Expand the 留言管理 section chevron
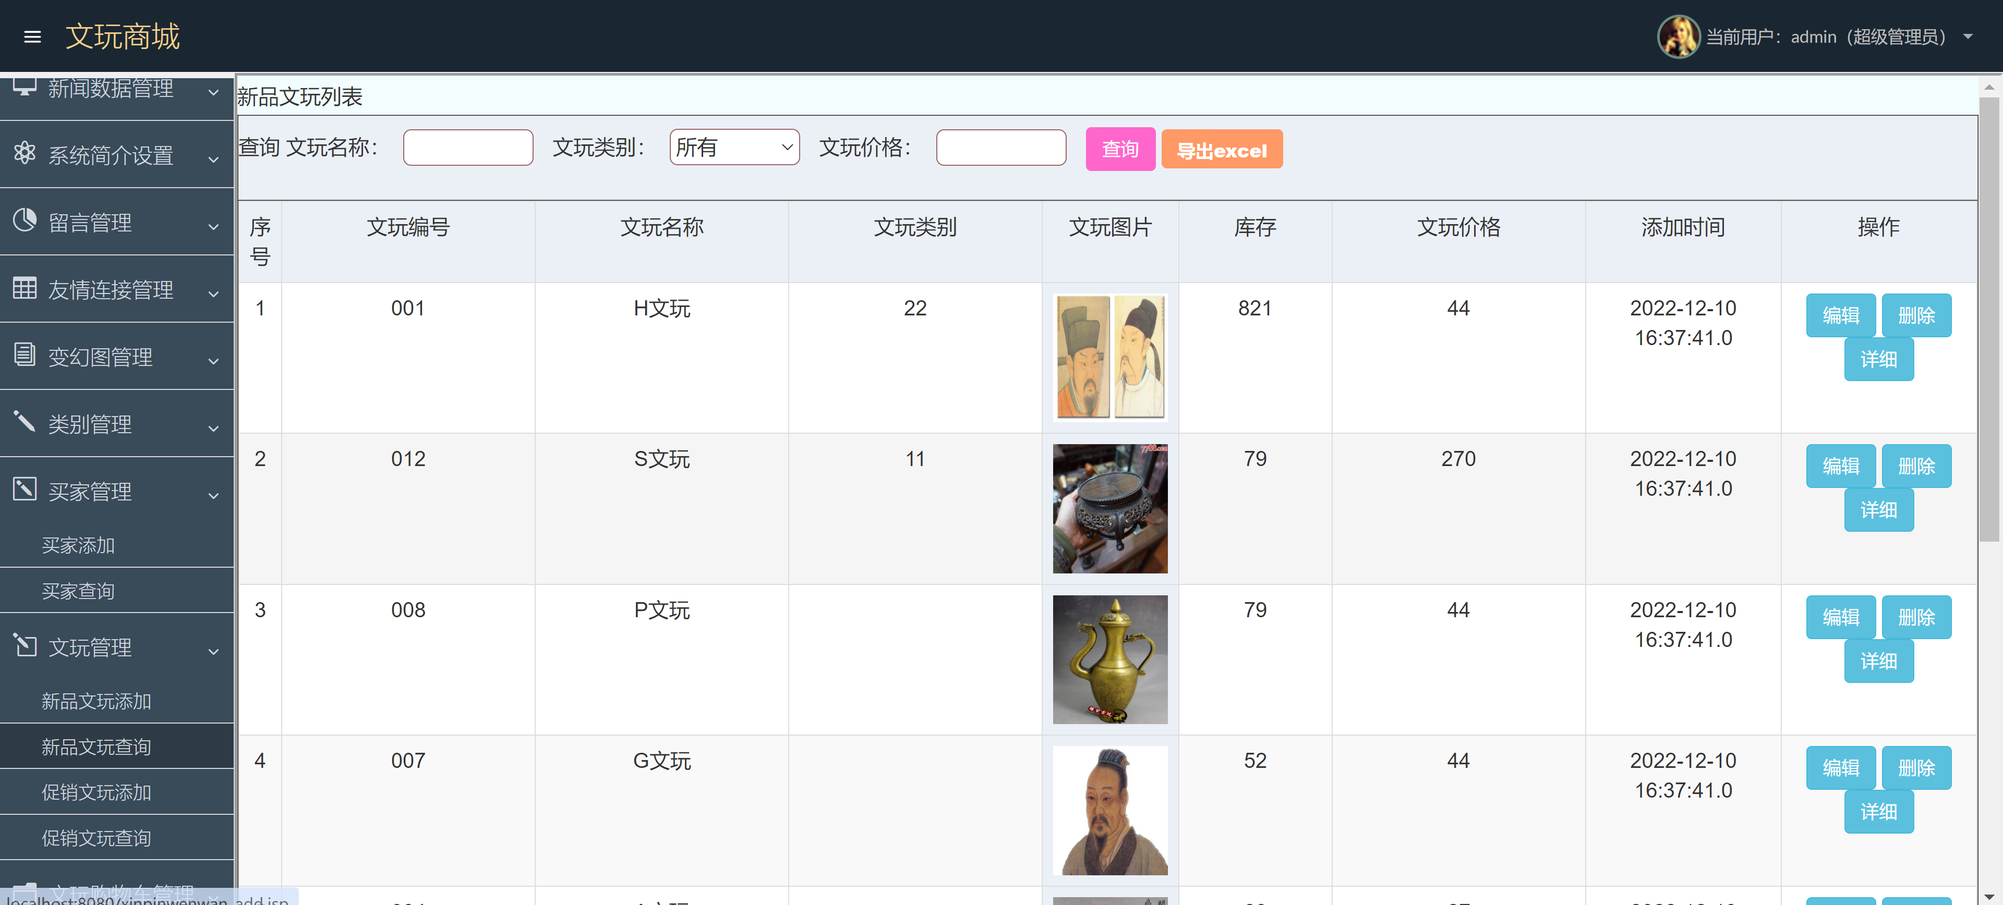2003x905 pixels. pyautogui.click(x=214, y=226)
